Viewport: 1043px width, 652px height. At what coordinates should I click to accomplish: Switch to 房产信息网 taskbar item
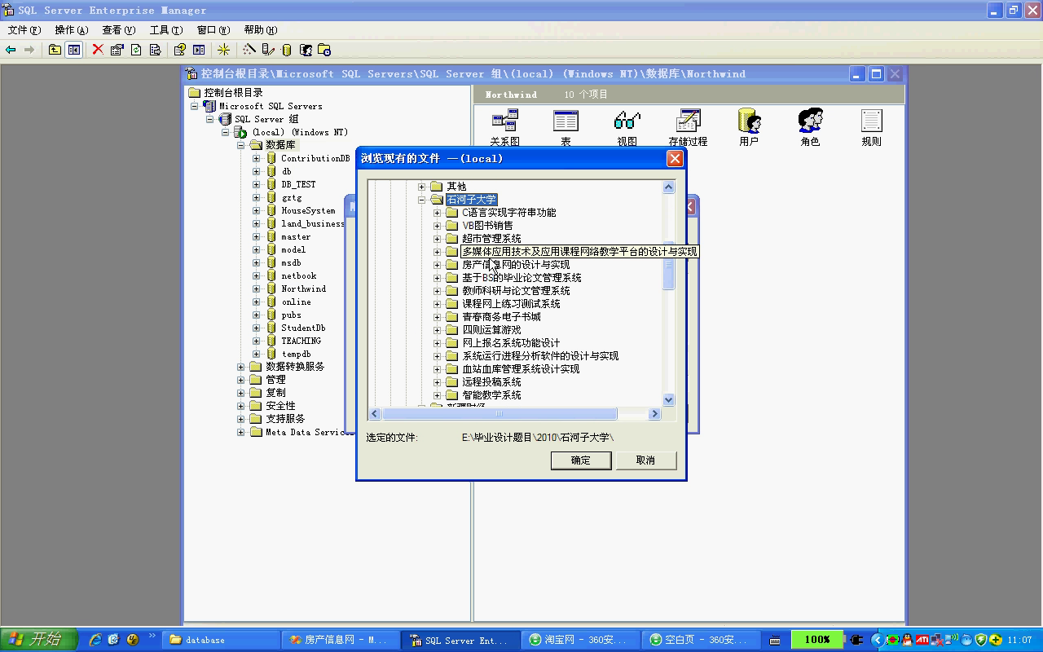(341, 640)
